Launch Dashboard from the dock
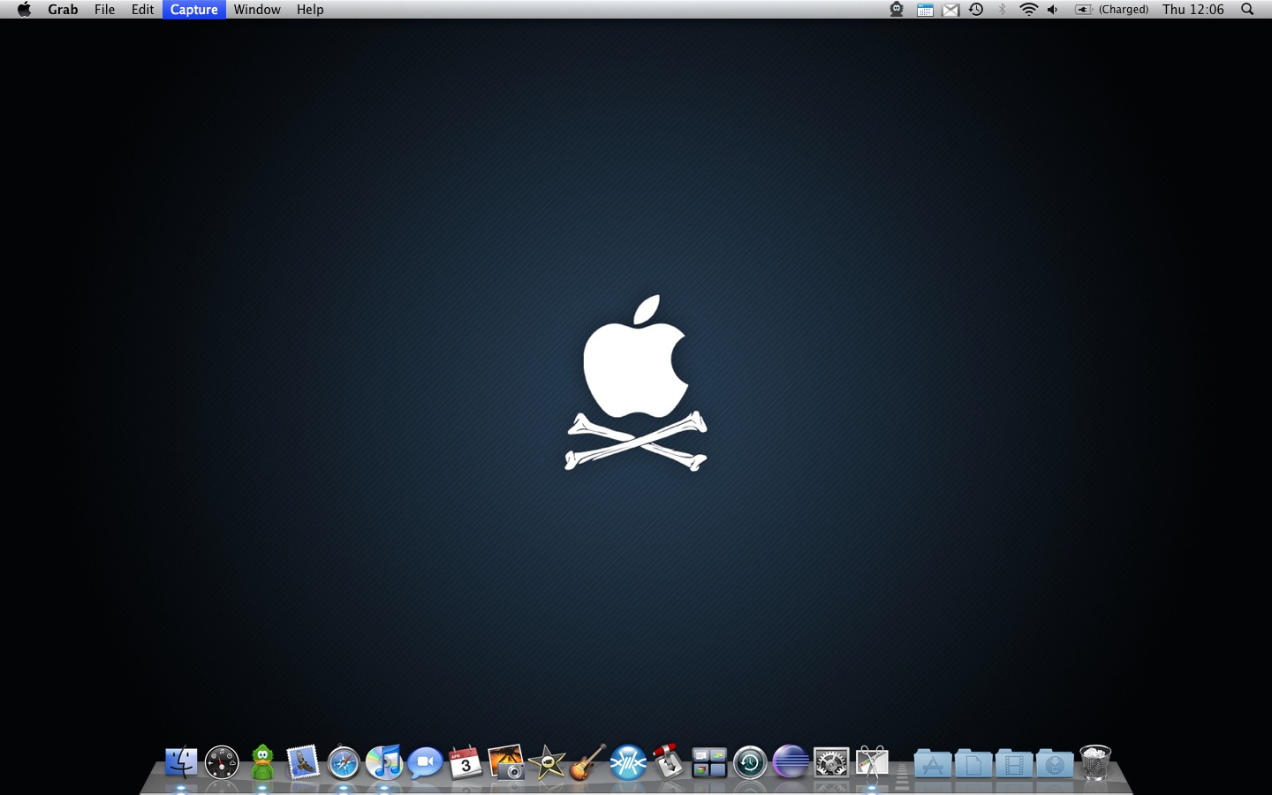 tap(222, 761)
